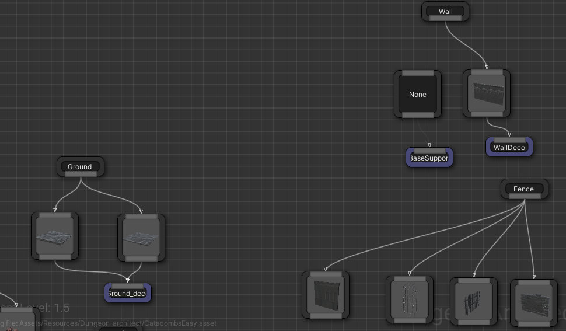Click the output pin below the Fence node

525,197
